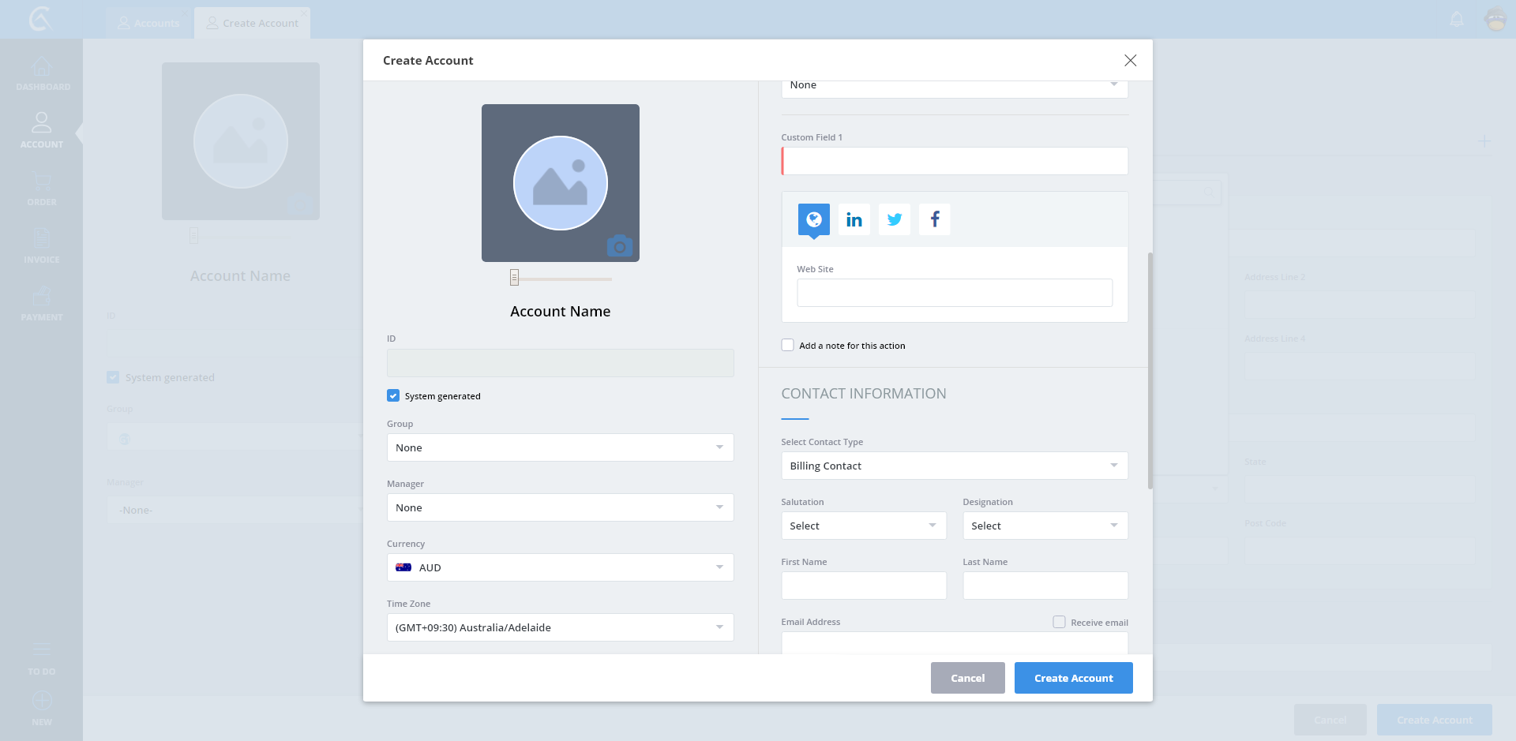Select the Twitter social icon
The image size is (1516, 741).
point(894,219)
